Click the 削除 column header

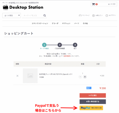click(x=17, y=64)
